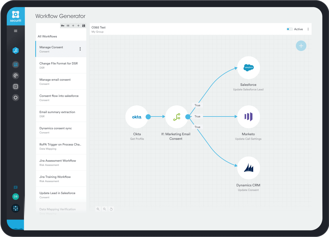Open the document page icon in sidebar
Viewport: 329px width, 237px height.
[16, 87]
